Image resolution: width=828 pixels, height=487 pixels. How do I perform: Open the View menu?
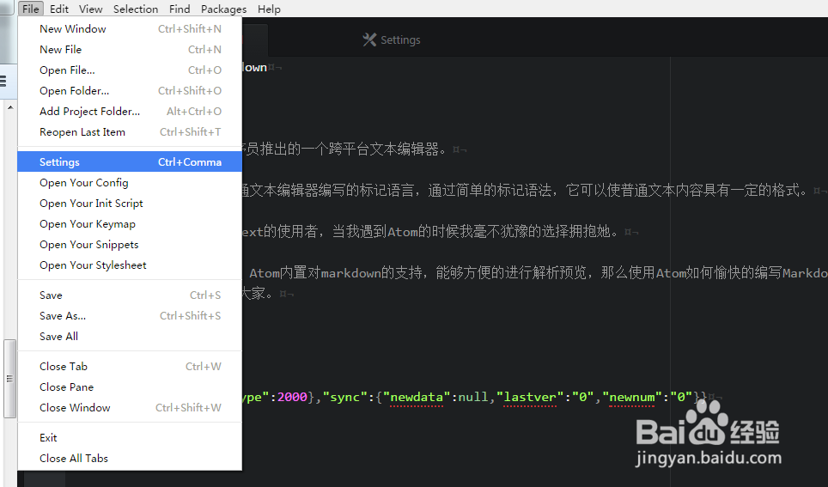[91, 9]
